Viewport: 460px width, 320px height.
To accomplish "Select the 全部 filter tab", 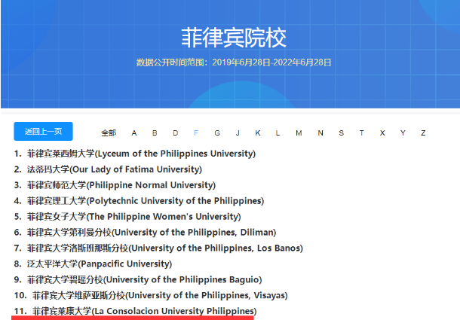I will [109, 133].
